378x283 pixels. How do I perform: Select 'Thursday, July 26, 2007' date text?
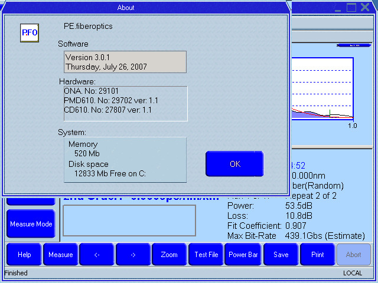pos(106,67)
